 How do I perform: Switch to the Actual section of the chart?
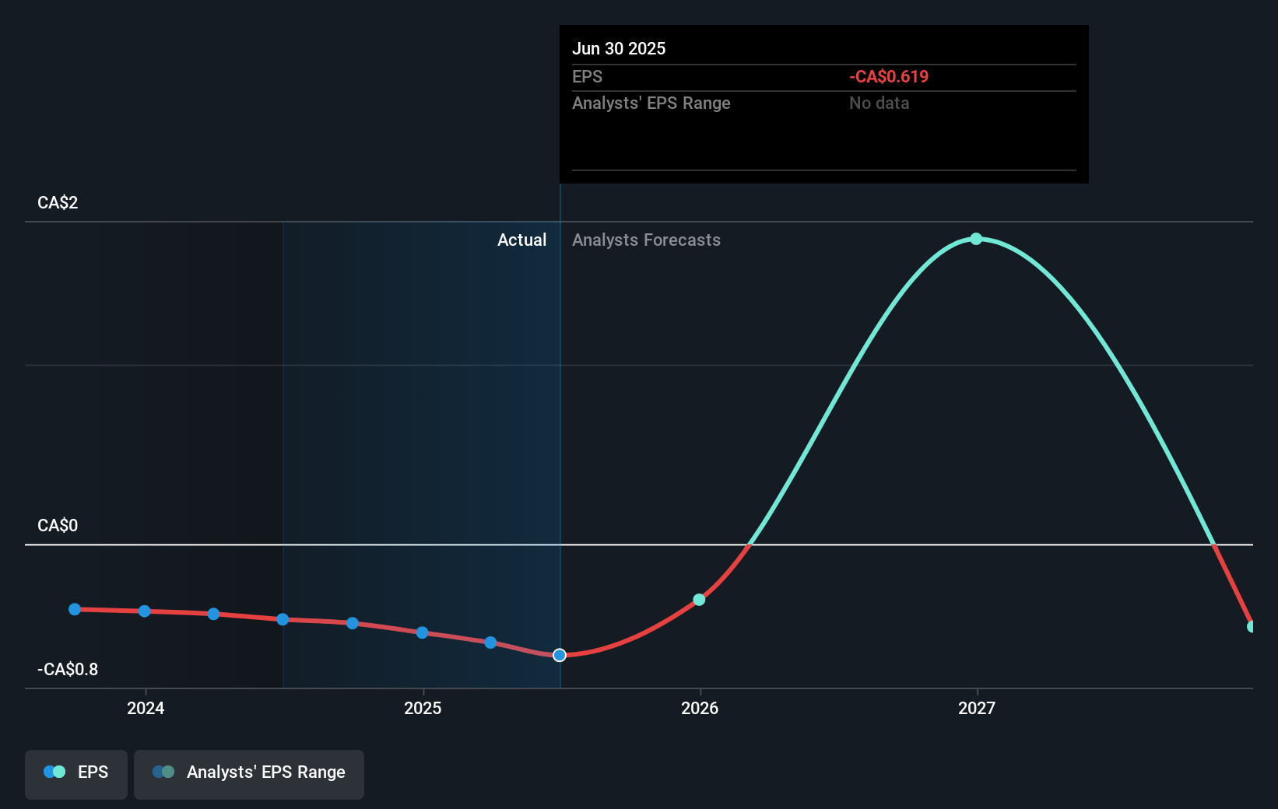(521, 240)
